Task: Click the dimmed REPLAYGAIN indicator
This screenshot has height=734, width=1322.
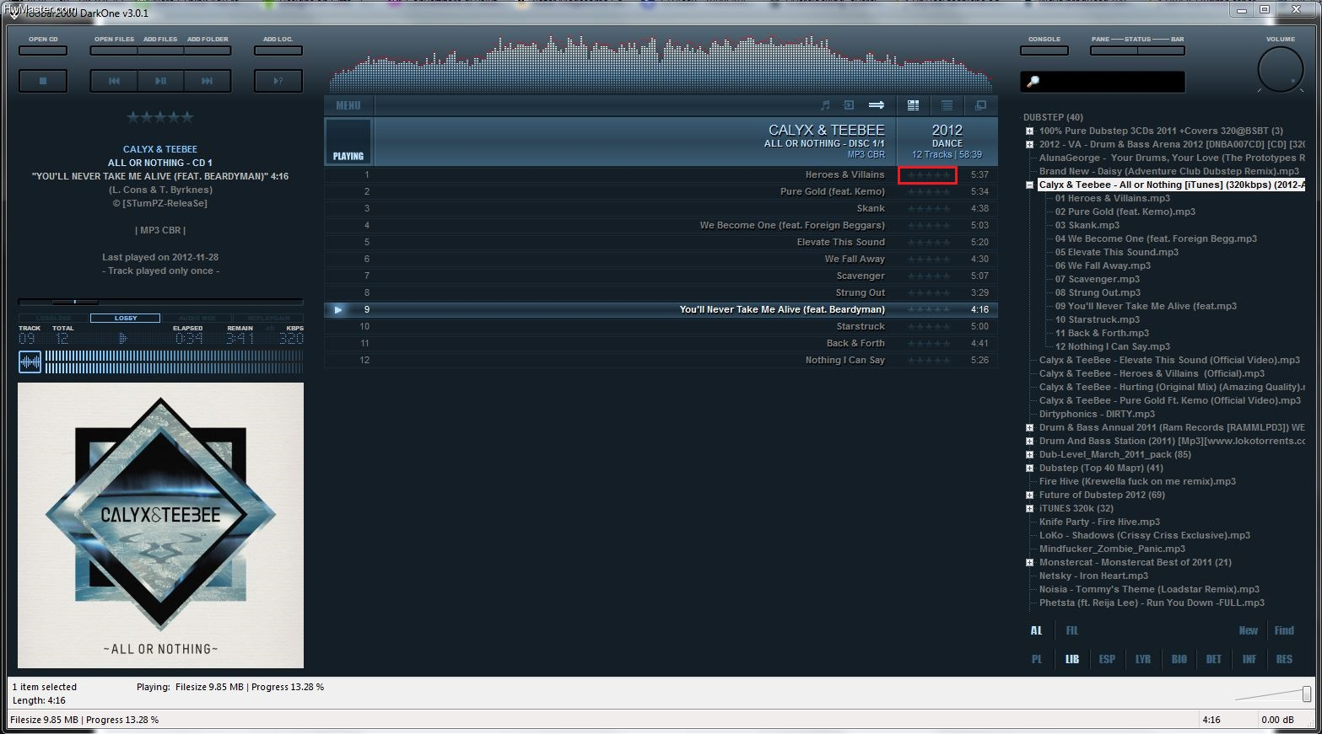Action: tap(267, 318)
